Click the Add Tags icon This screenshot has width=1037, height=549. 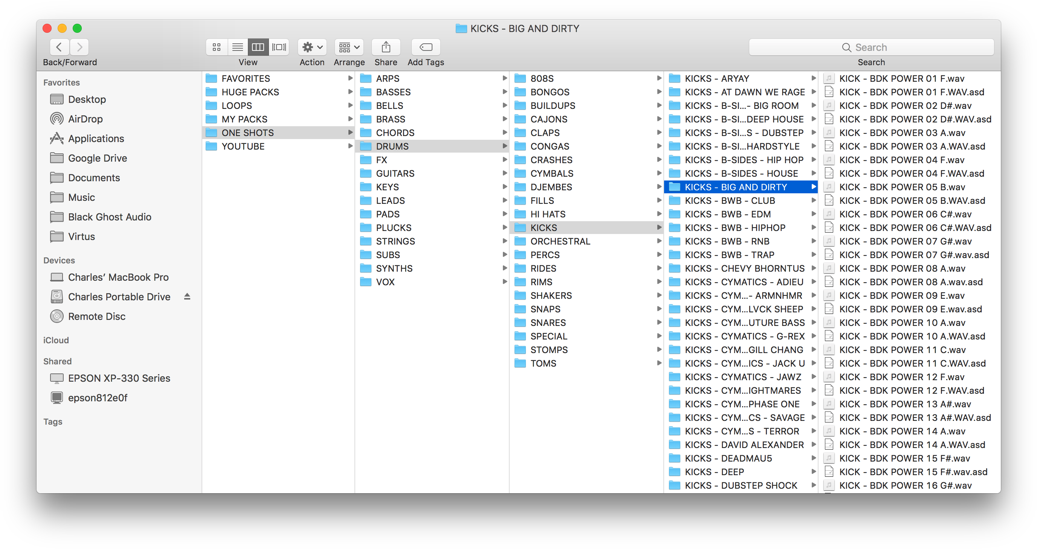coord(426,47)
